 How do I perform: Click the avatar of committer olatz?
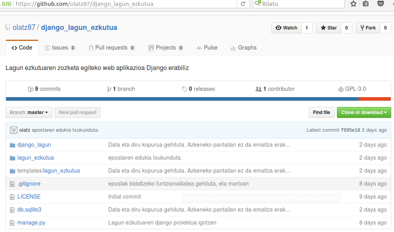[x=13, y=130]
